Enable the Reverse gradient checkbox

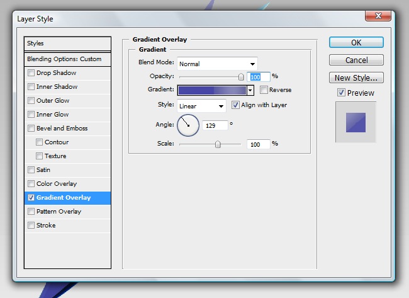(x=264, y=90)
